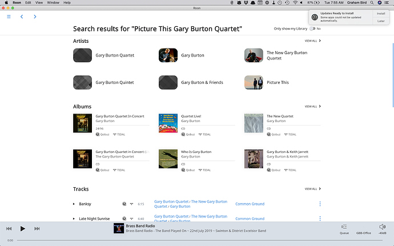This screenshot has height=246, width=394.
Task: Click Graham Bird user name in menu bar
Action: pos(357,2)
